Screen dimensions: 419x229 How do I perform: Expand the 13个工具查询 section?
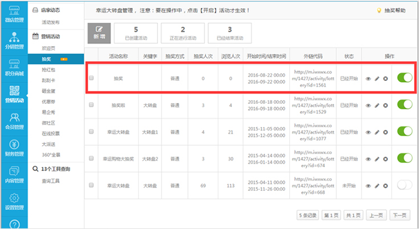56,169
